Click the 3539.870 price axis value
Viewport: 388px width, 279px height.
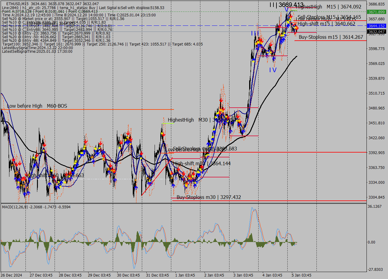click(x=377, y=78)
